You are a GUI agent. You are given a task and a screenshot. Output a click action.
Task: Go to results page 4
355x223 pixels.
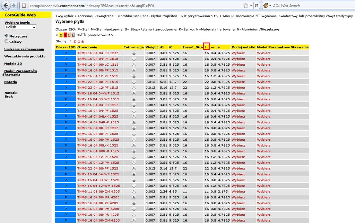83,41
